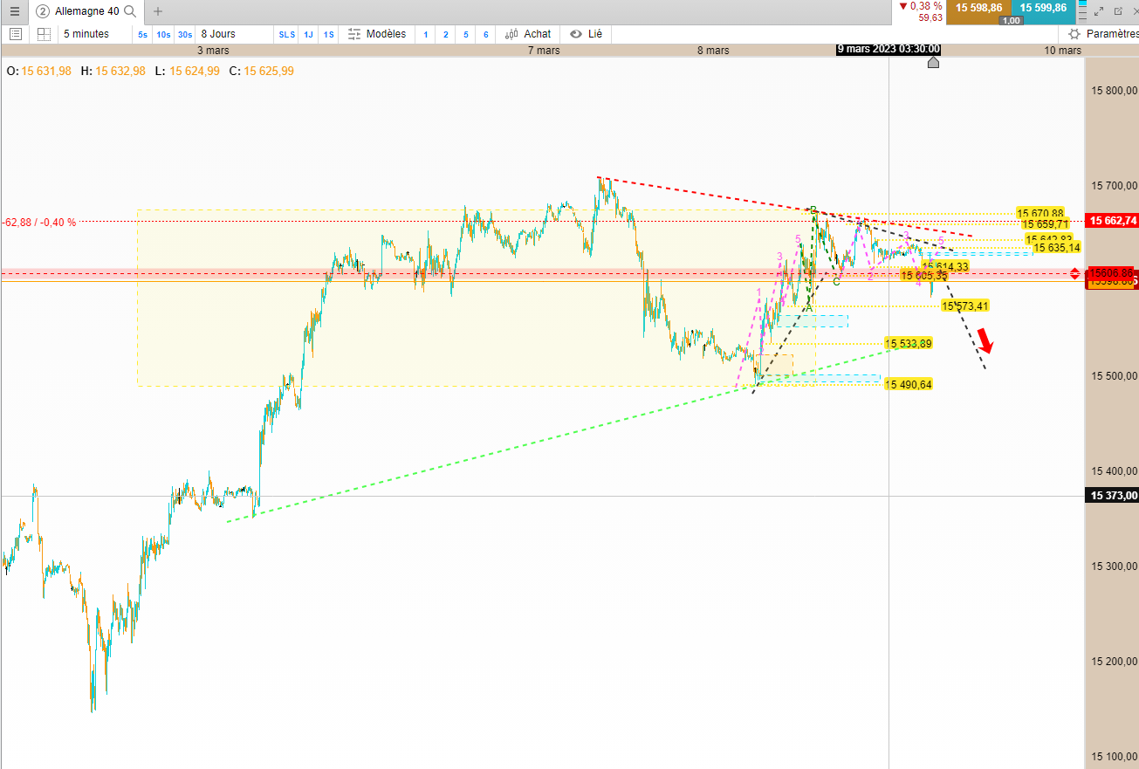
Task: Open the 5 minutes timeframe dropdown
Action: coord(86,34)
